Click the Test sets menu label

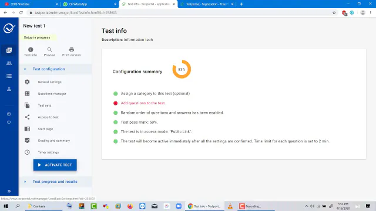(45, 105)
